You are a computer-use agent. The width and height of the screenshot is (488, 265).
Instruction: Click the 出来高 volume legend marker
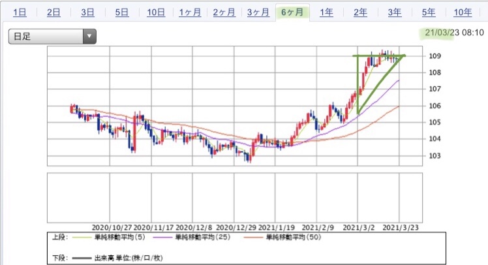[82, 258]
